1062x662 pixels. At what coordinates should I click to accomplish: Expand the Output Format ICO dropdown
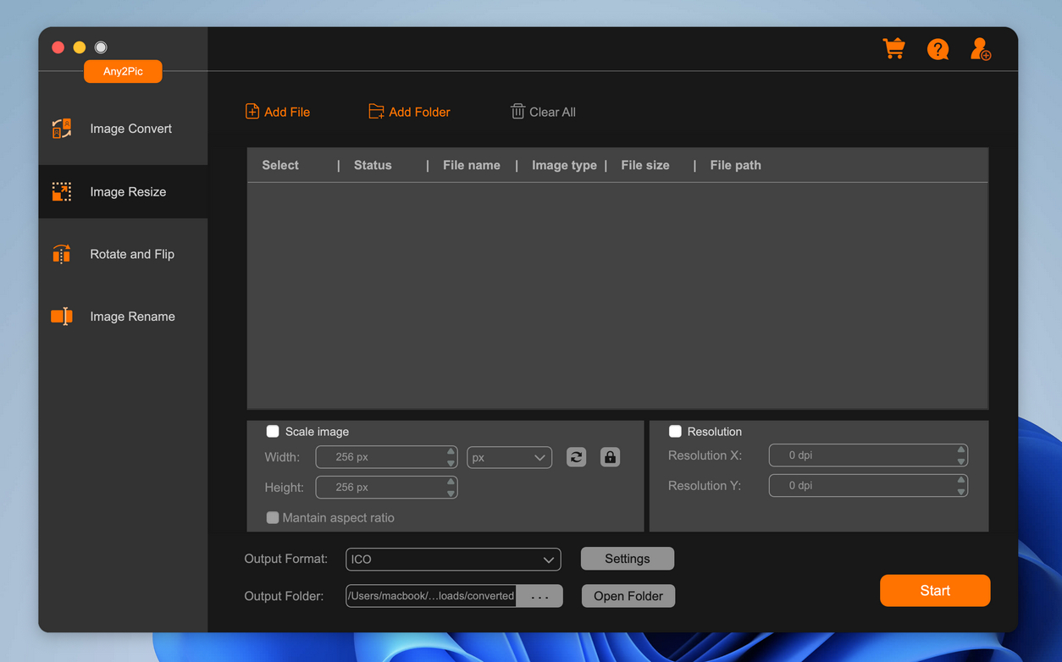tap(453, 560)
